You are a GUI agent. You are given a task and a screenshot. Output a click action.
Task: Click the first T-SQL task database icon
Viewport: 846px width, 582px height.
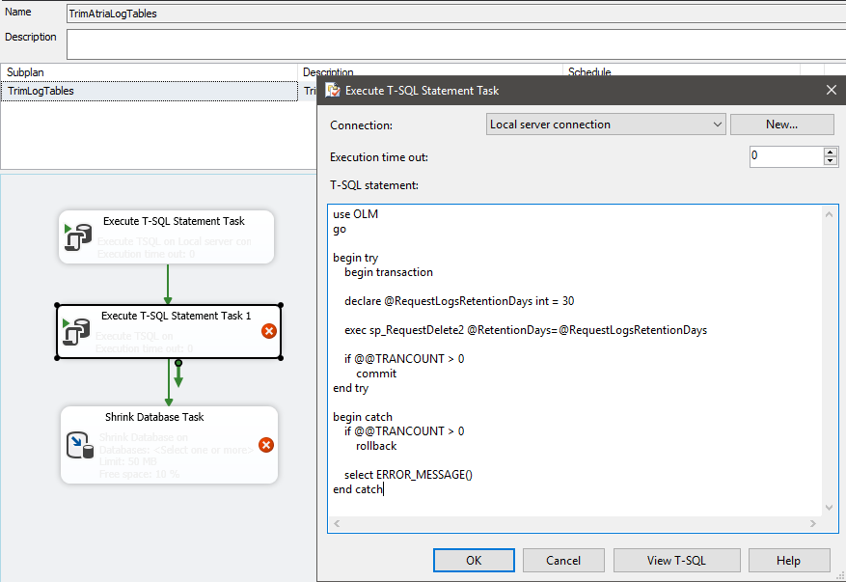(x=76, y=238)
